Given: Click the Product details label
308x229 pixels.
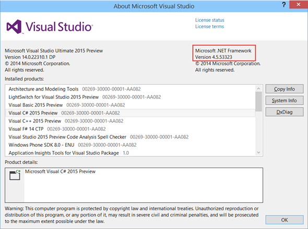Looking at the screenshot, I should point(21,162).
